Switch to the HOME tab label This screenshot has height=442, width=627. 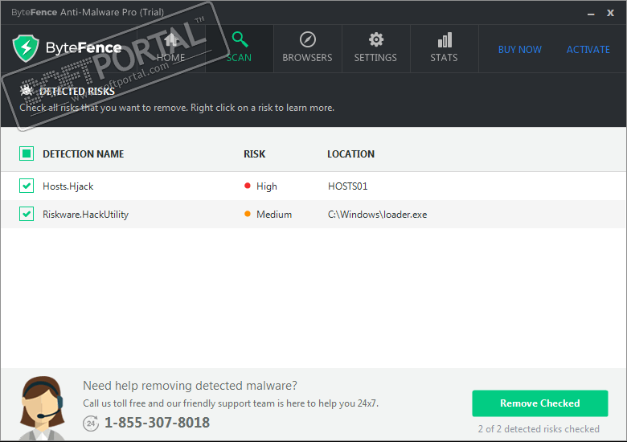pos(170,58)
